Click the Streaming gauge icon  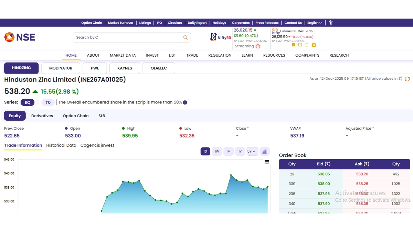coord(258,46)
